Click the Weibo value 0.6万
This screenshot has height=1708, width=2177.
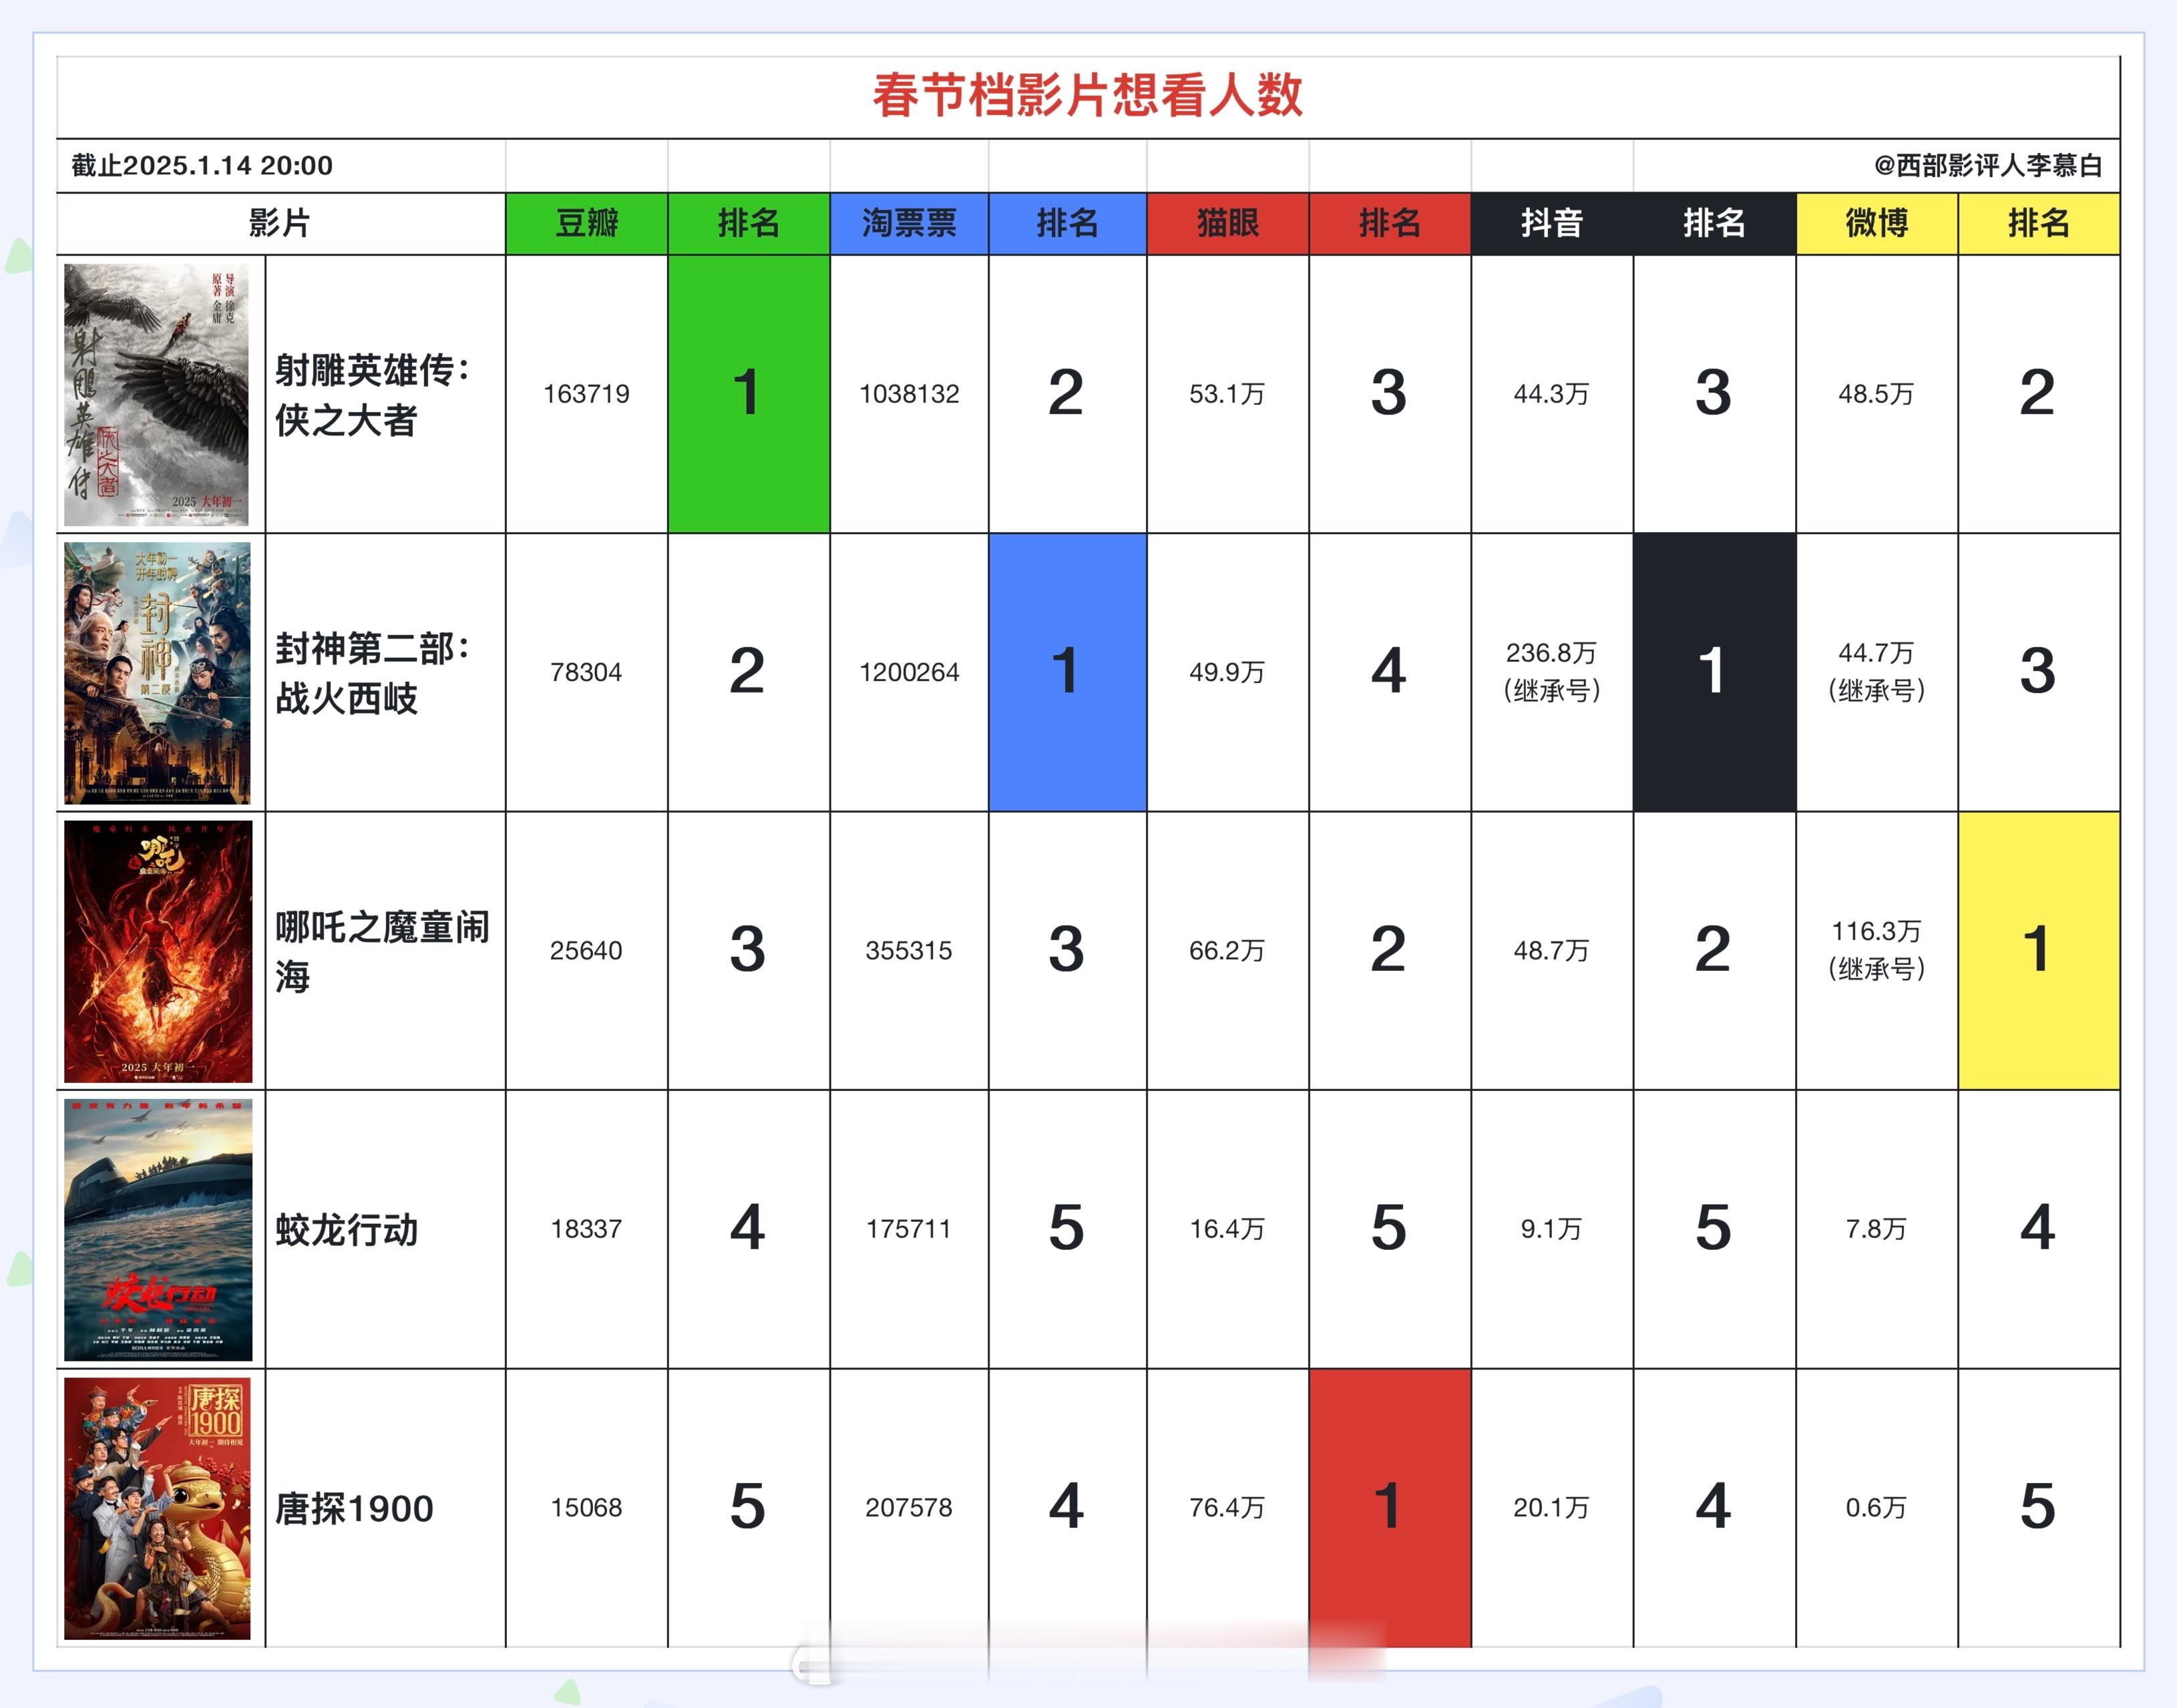1876,1507
